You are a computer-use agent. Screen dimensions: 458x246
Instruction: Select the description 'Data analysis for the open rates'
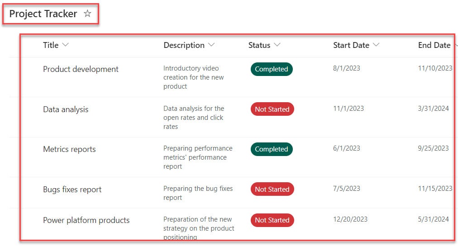click(194, 117)
